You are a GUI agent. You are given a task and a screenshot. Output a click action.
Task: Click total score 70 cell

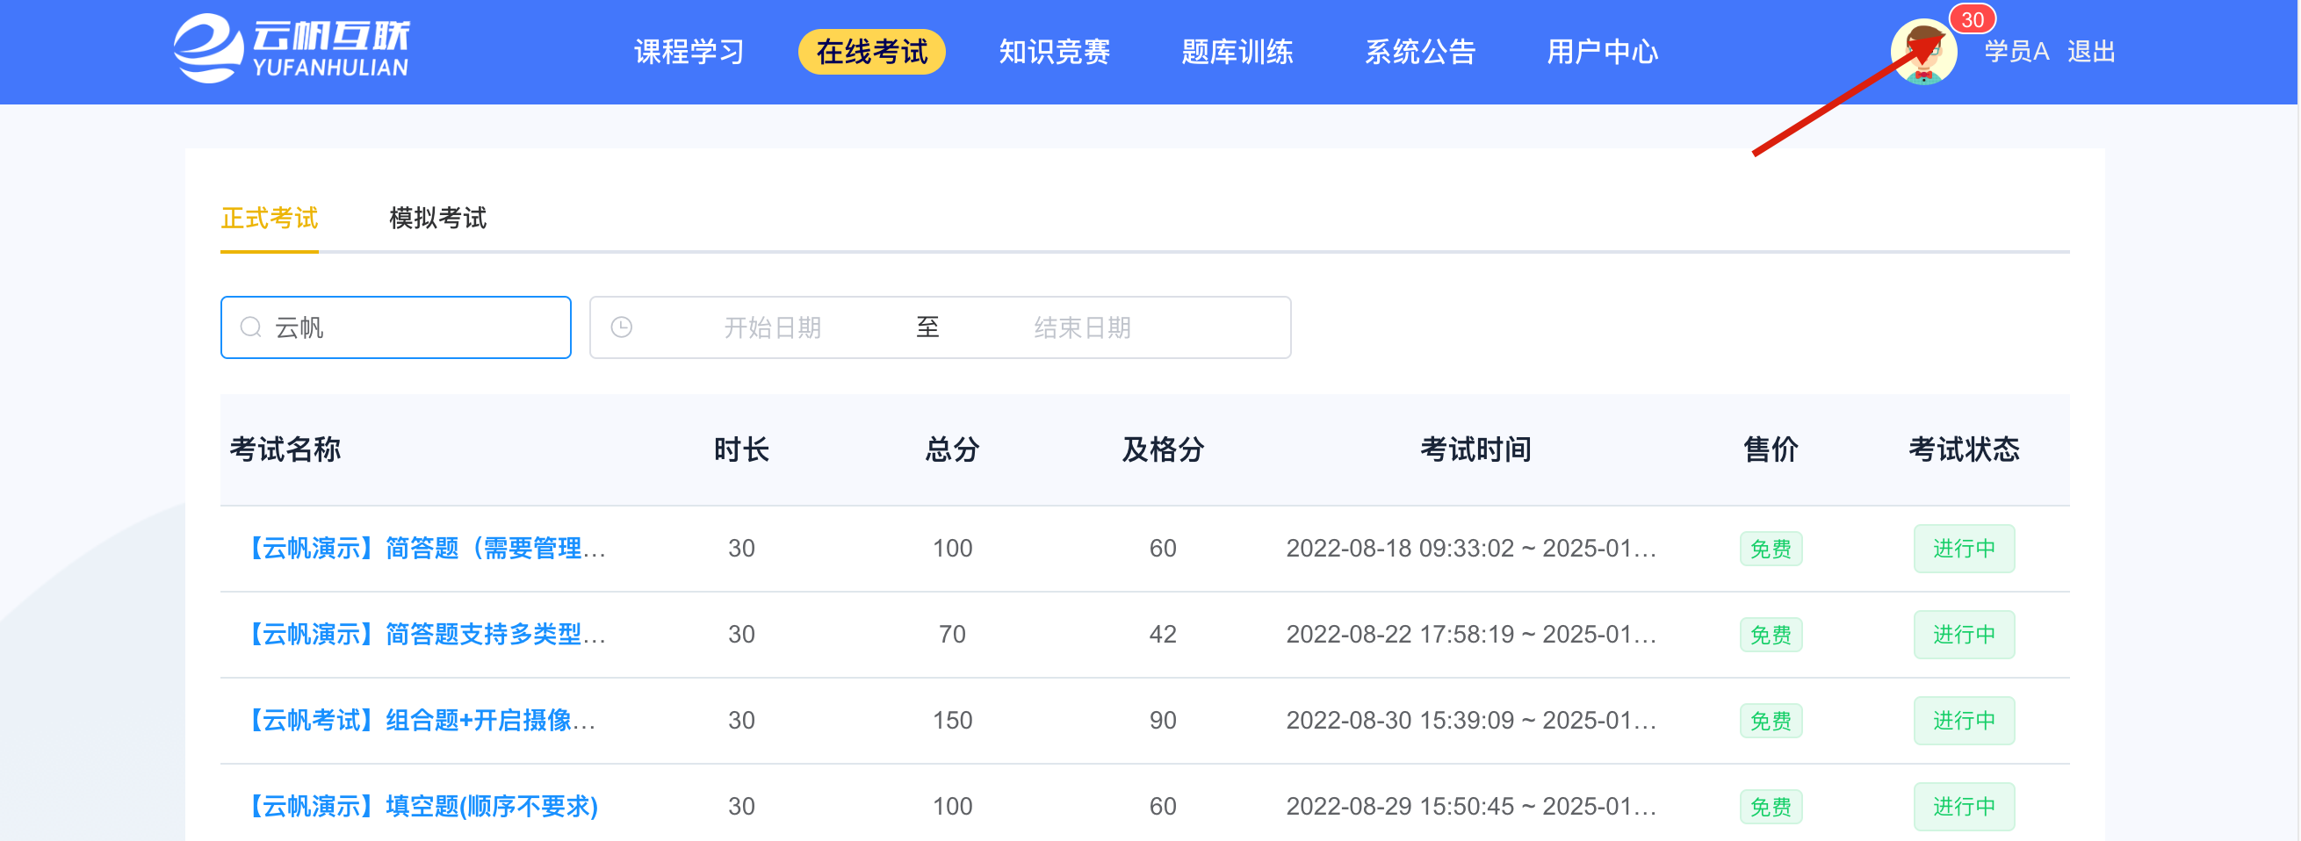pos(952,635)
